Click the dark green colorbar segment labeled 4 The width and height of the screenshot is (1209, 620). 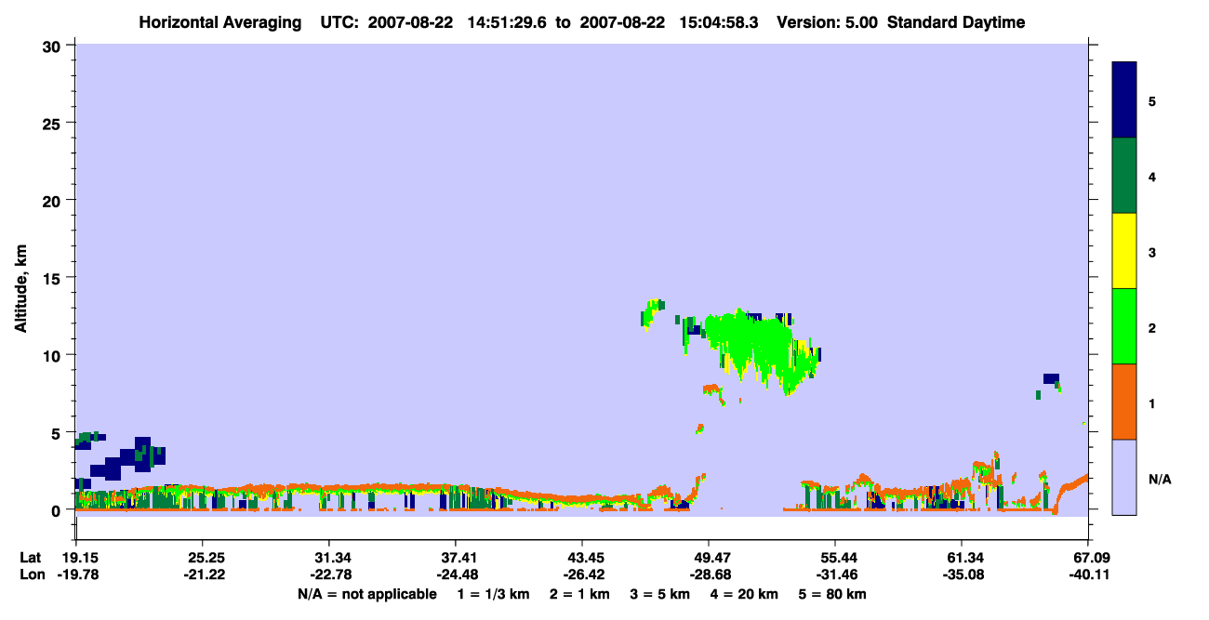point(1124,176)
